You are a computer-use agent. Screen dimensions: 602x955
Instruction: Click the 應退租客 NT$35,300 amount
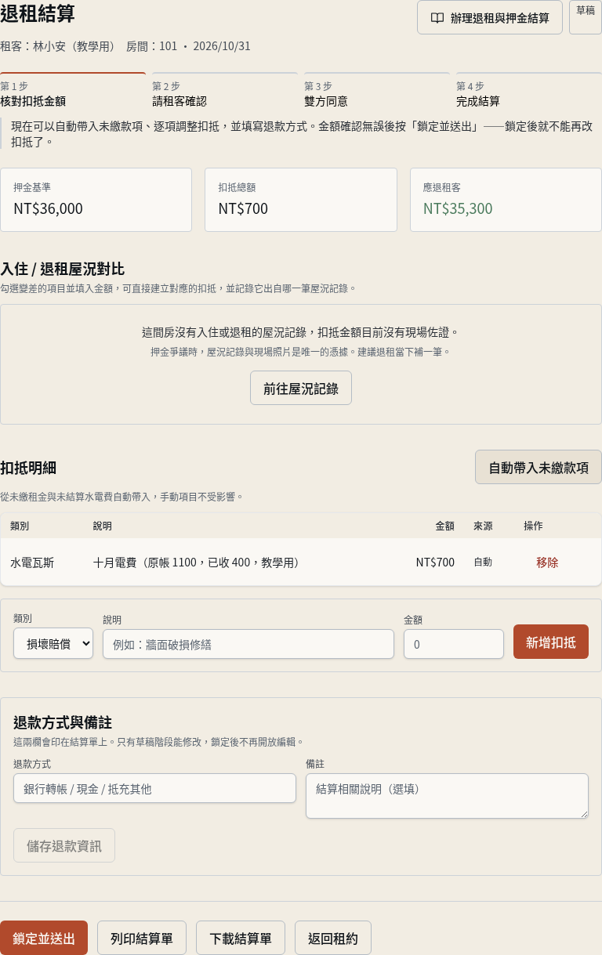coord(458,208)
